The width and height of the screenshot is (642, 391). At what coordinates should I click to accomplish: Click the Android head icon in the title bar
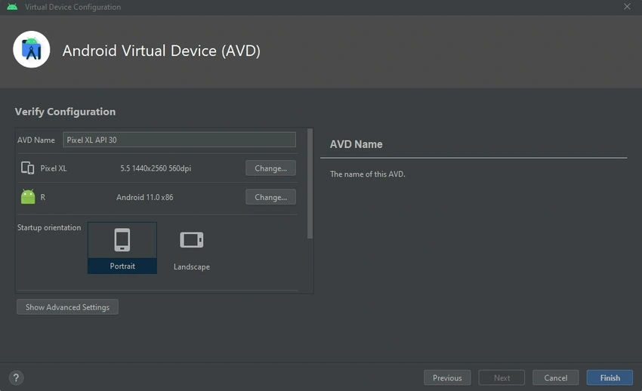(12, 7)
